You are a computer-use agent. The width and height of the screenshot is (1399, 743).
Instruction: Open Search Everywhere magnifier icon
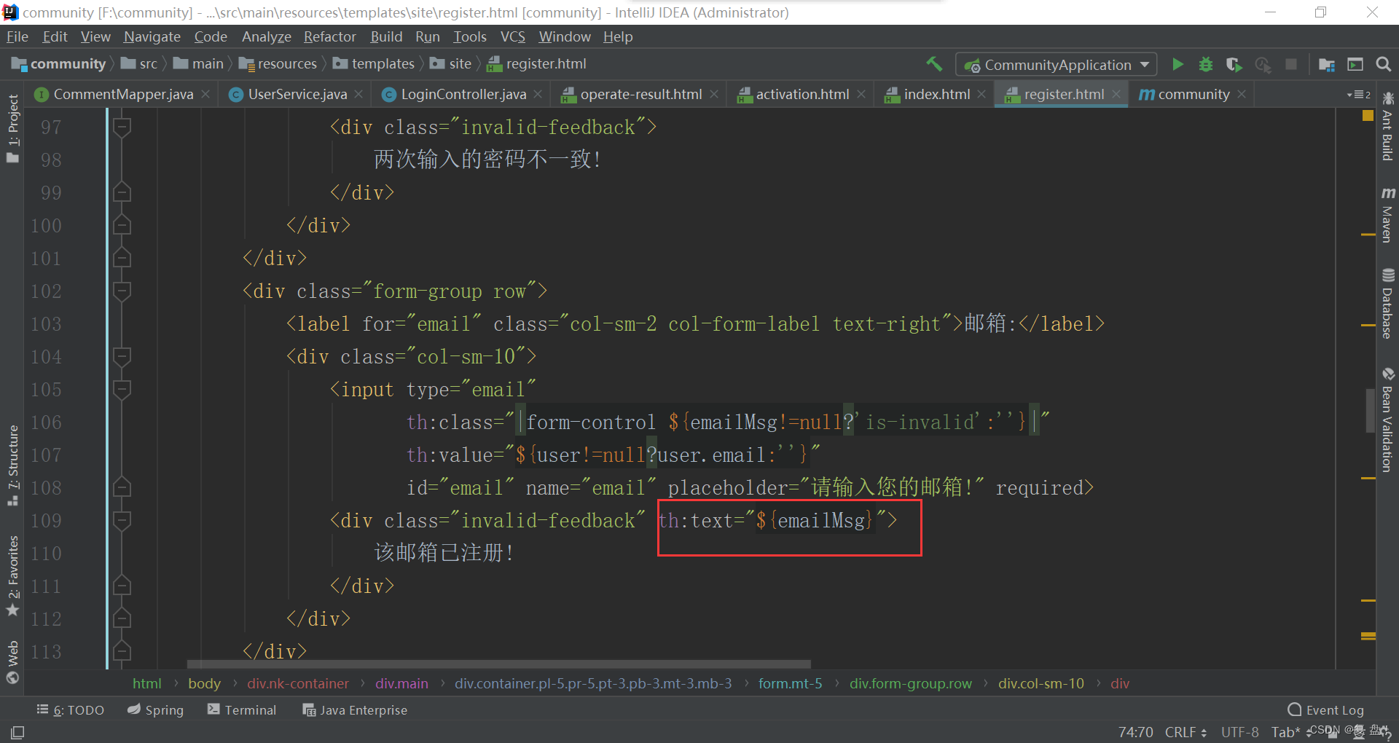1383,64
